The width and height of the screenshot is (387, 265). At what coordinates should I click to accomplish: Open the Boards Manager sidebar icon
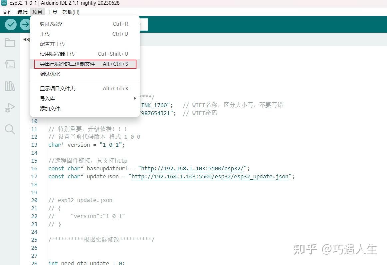tap(10, 64)
